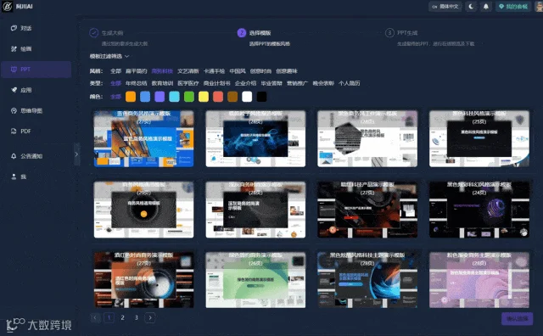Pick the red color swatch
This screenshot has height=336, width=543.
(218, 97)
